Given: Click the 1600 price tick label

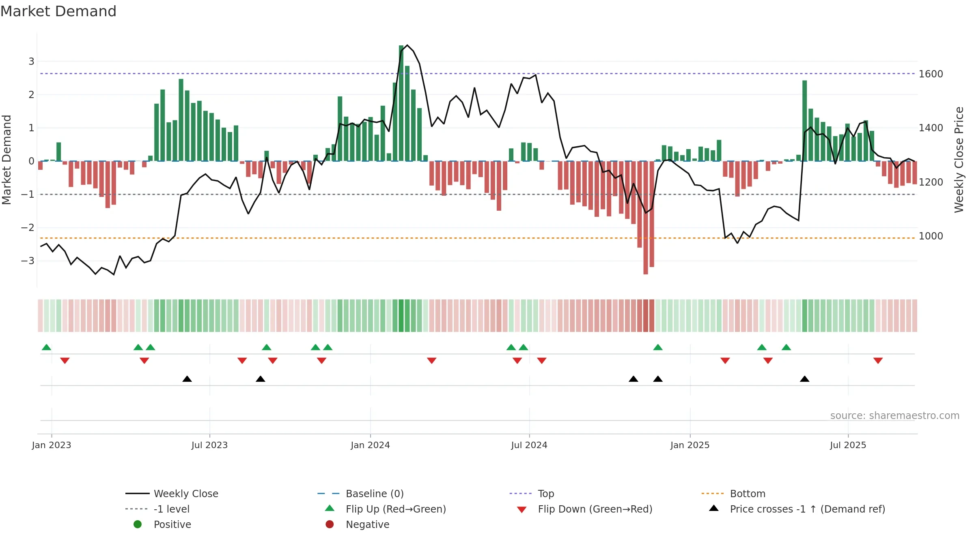Looking at the screenshot, I should click(x=931, y=74).
